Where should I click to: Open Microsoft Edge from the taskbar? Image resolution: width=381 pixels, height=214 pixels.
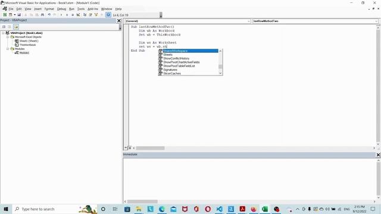tap(162, 209)
